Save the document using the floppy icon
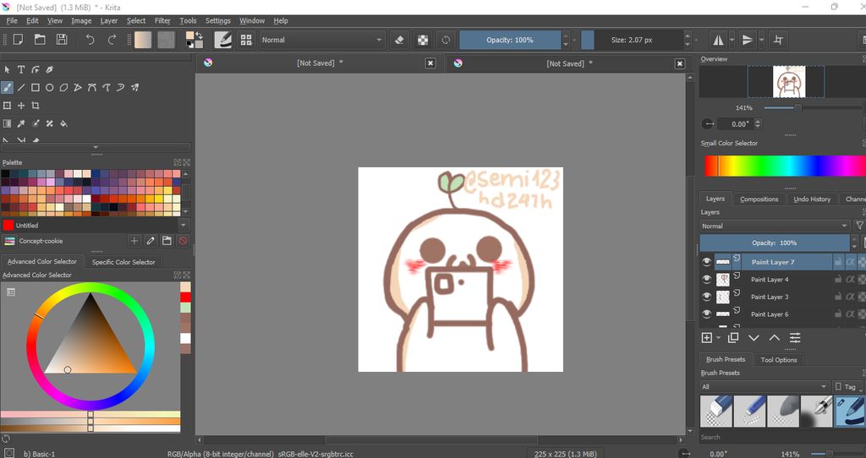This screenshot has height=458, width=866. [62, 40]
